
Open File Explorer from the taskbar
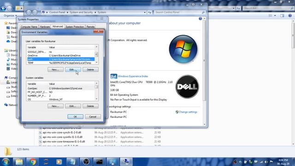click(x=19, y=162)
